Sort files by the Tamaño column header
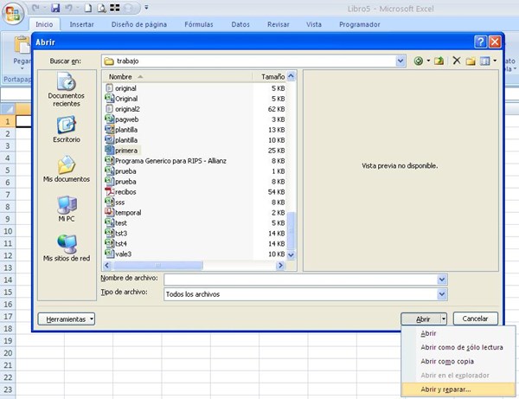The height and width of the screenshot is (399, 519). (x=272, y=77)
